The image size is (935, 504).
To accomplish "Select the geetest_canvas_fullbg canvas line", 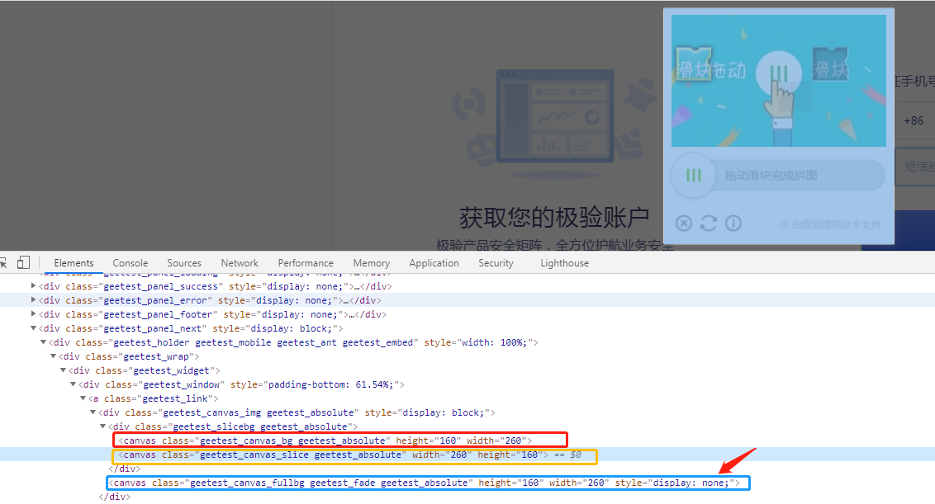I will click(x=413, y=483).
